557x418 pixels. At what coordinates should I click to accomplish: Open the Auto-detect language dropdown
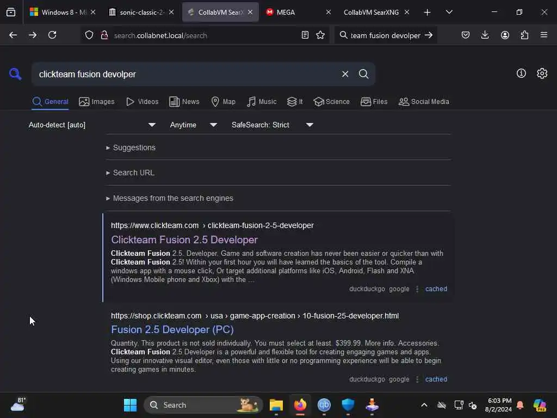point(92,125)
